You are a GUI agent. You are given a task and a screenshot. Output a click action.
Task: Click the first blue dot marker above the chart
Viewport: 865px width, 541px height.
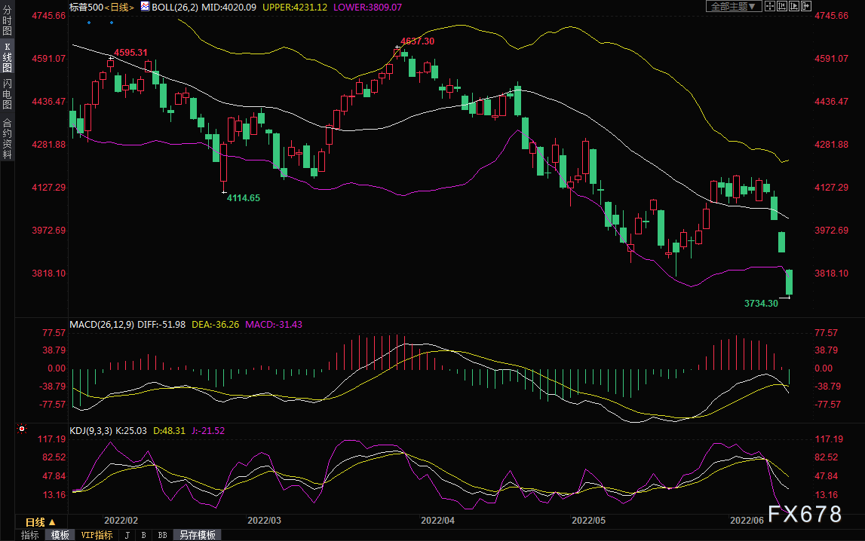[x=89, y=22]
